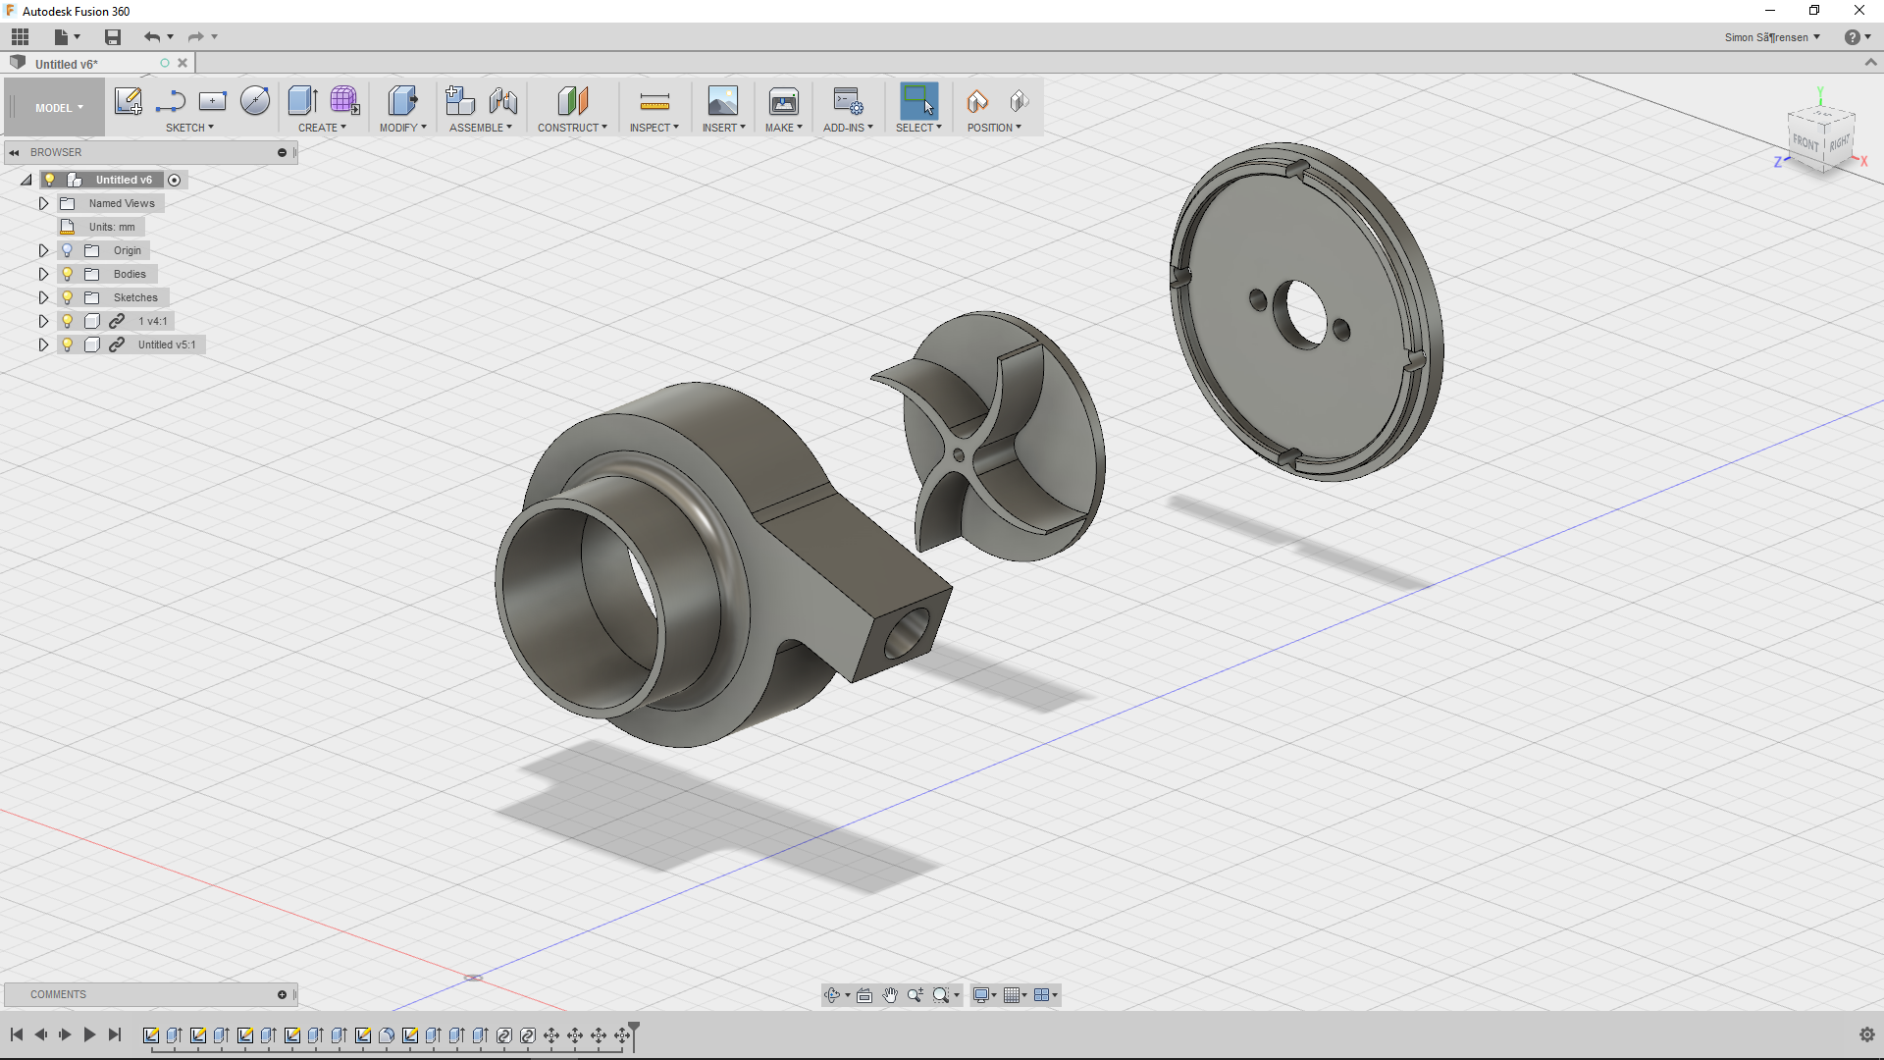Toggle visibility of component 1 v4:1
This screenshot has width=1884, height=1060.
pos(68,321)
